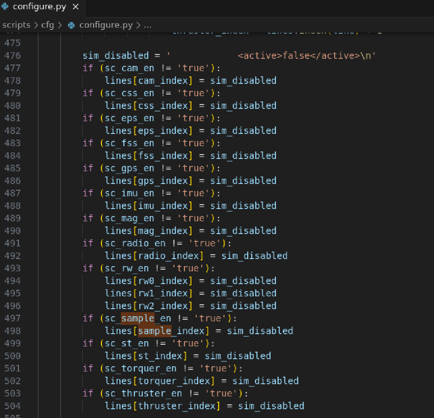The width and height of the screenshot is (434, 418).
Task: Click css_index on line 480
Action: (x=163, y=106)
